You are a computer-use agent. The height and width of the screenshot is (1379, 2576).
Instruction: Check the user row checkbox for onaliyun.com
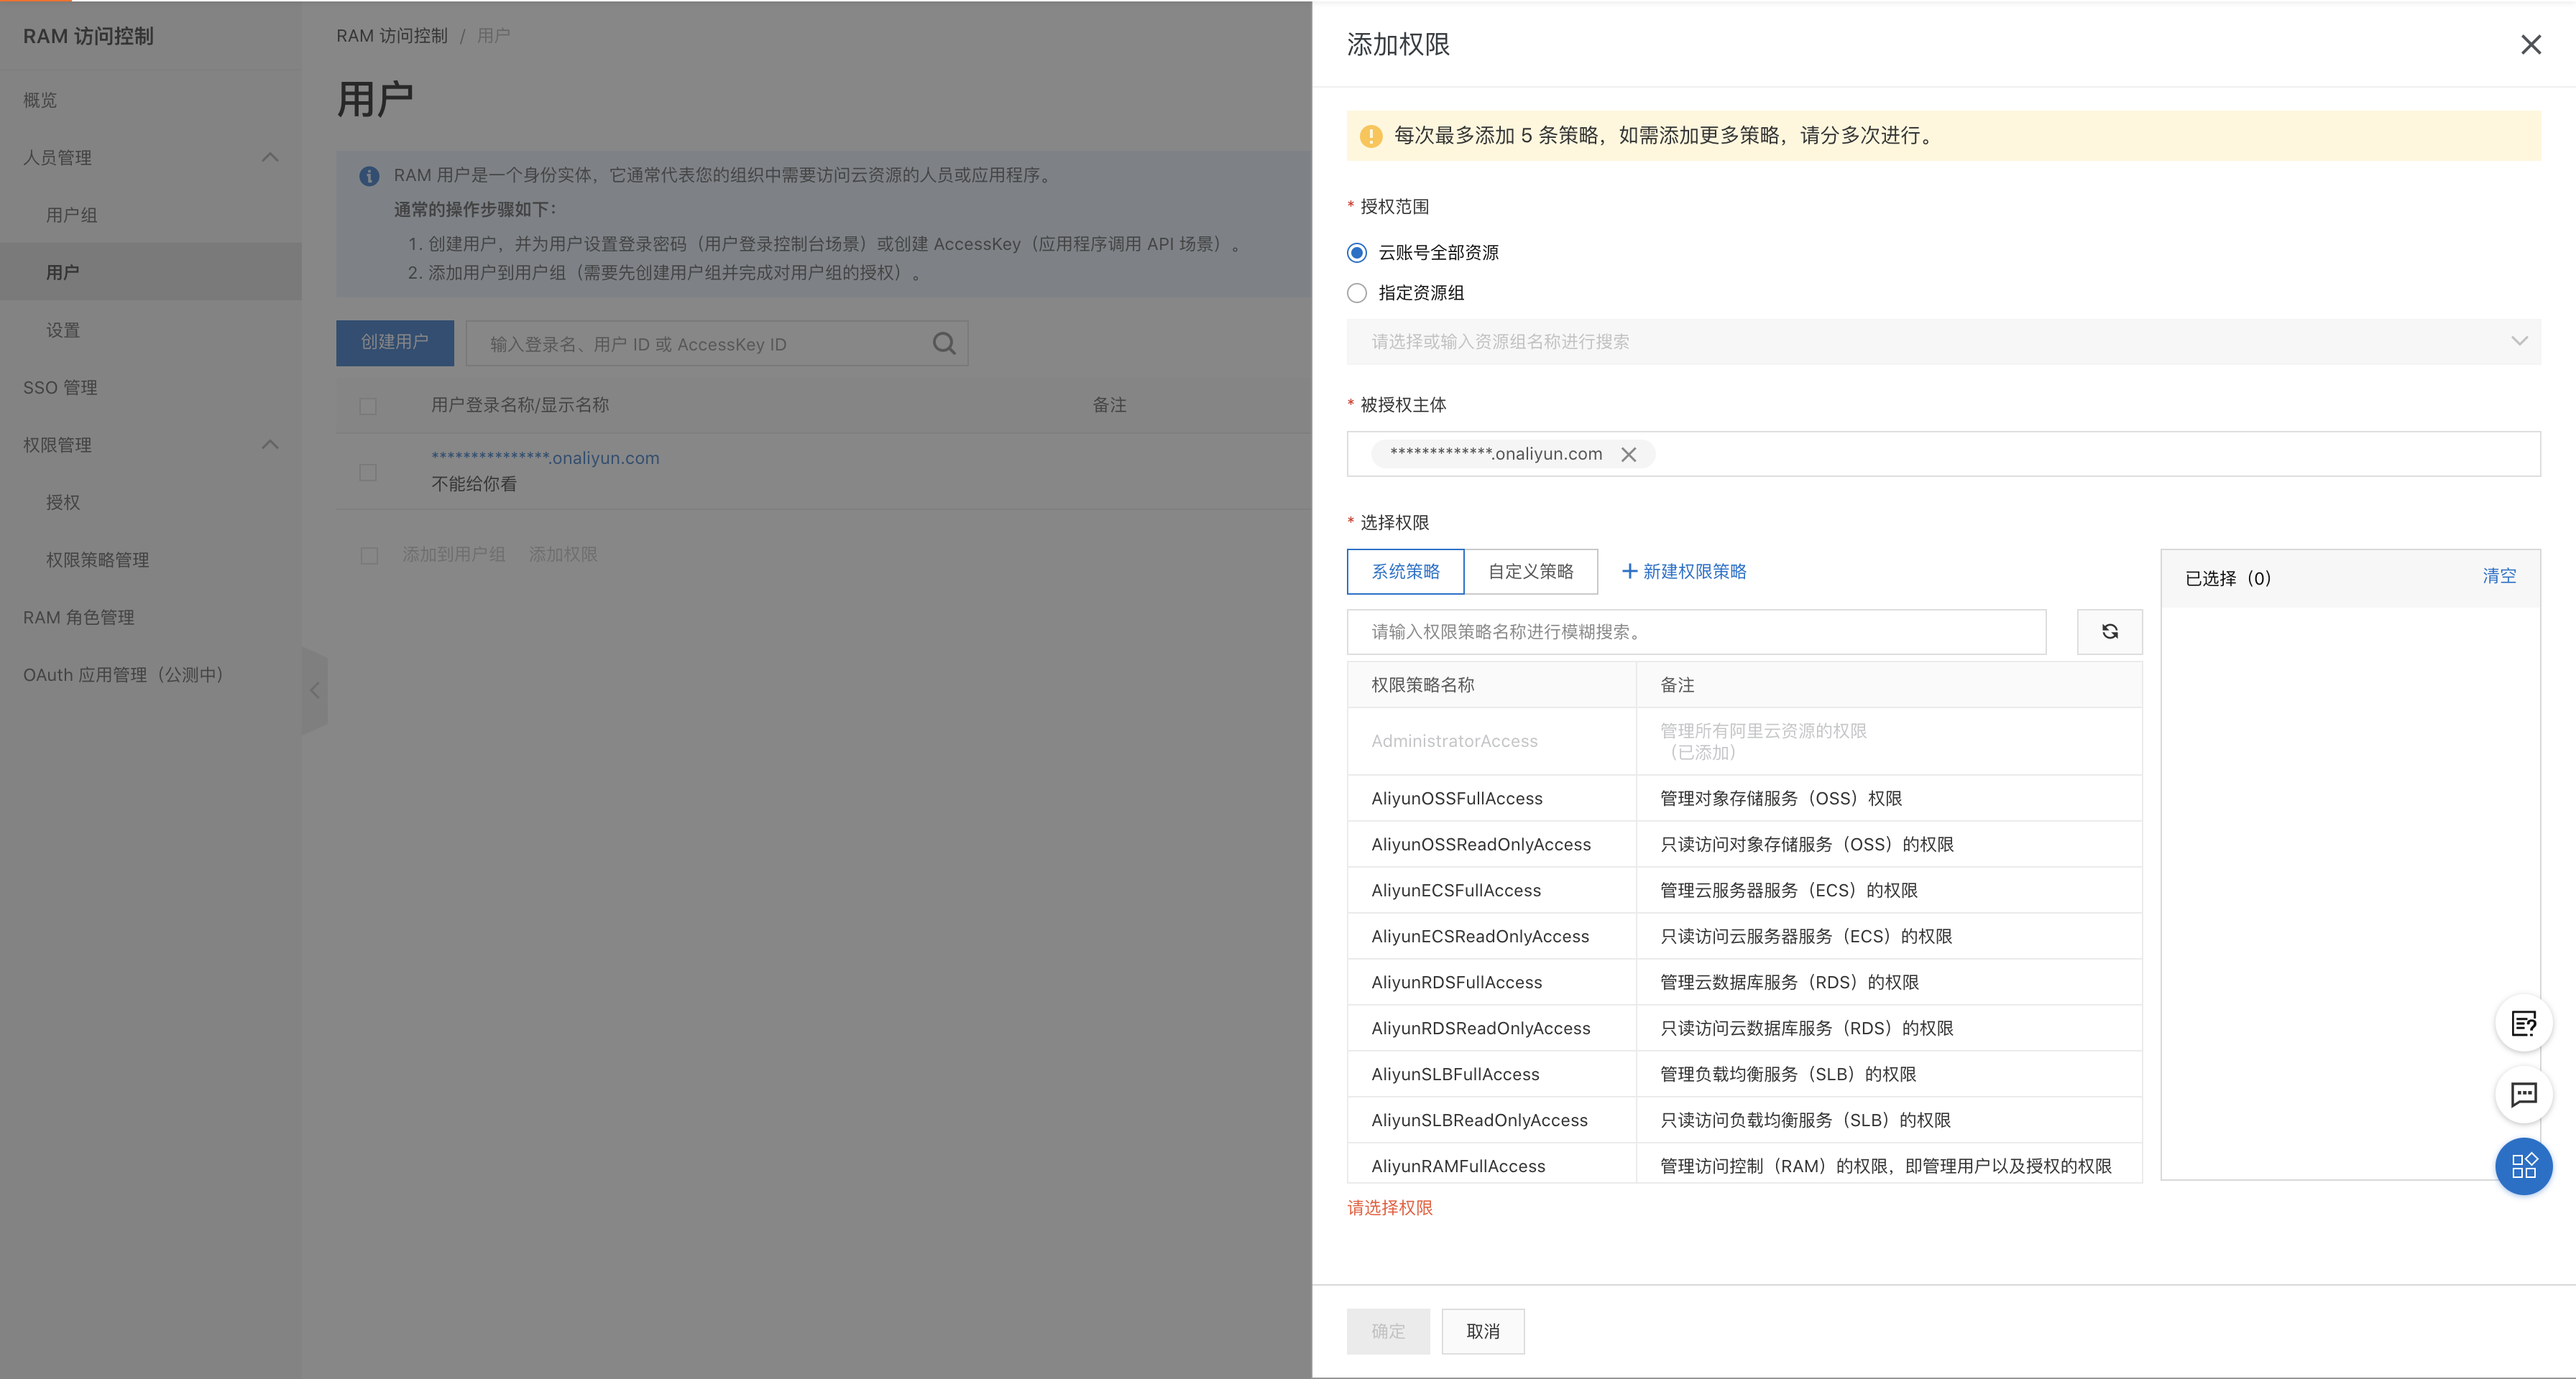click(368, 472)
